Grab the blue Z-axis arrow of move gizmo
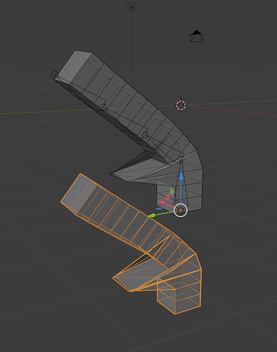277x352 pixels. (x=181, y=177)
